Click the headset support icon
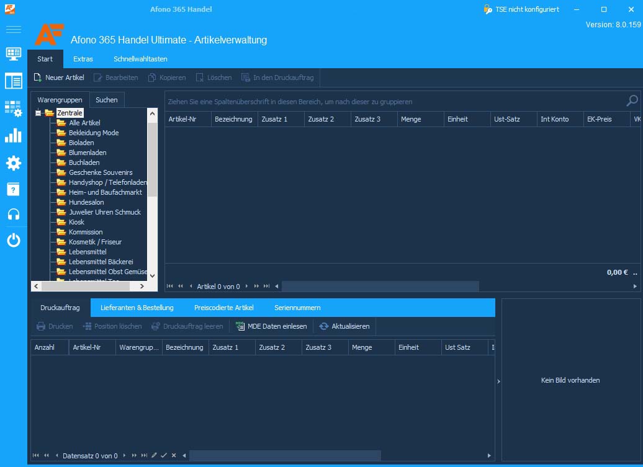Image resolution: width=643 pixels, height=467 pixels. (13, 214)
